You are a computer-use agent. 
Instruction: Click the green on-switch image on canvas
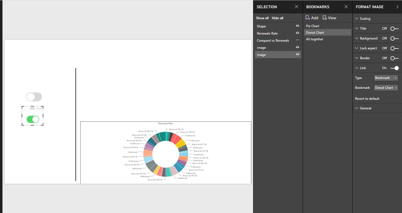click(33, 119)
